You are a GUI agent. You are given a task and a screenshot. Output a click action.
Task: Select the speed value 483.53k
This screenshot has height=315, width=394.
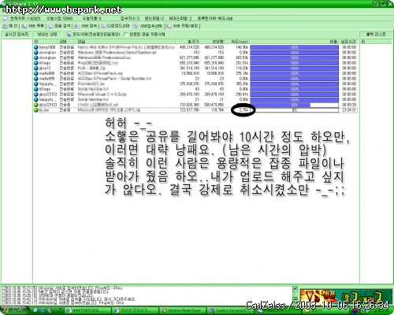[x=242, y=57]
